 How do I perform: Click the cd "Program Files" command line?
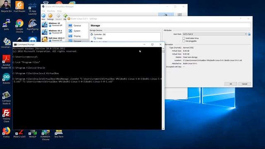(26, 62)
